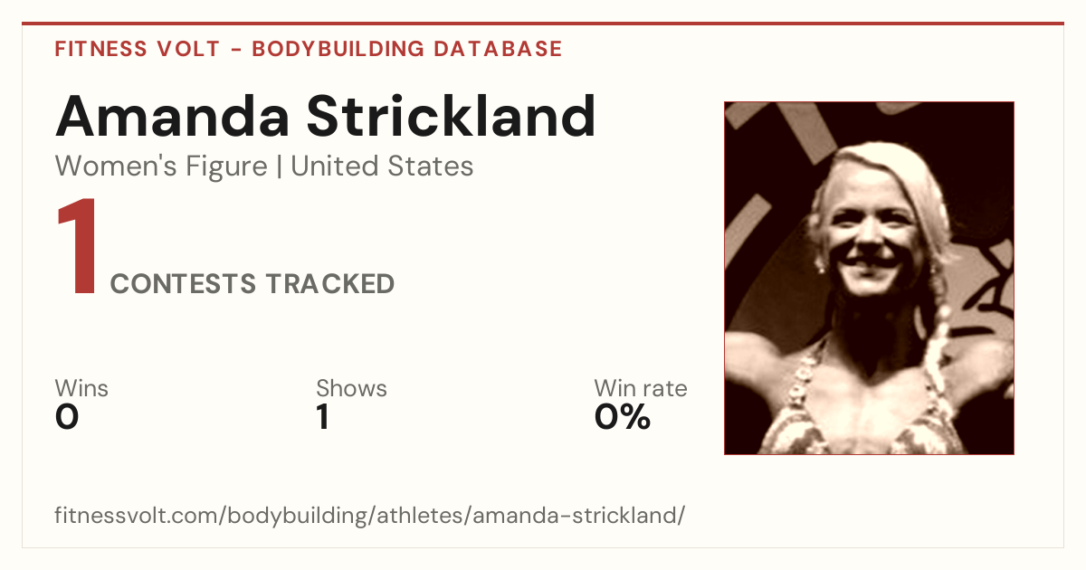
Task: Click the Women's Figure division text
Action: [161, 166]
